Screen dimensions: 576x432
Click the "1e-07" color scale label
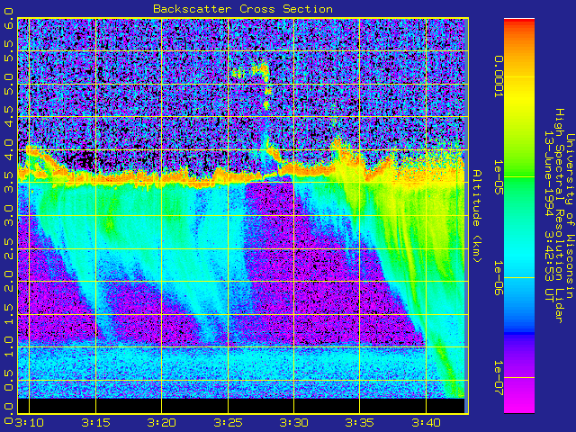498,378
